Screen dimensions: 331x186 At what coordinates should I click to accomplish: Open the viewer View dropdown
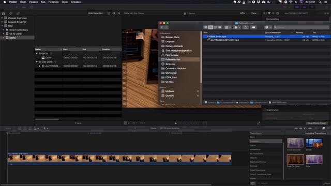tap(254, 13)
